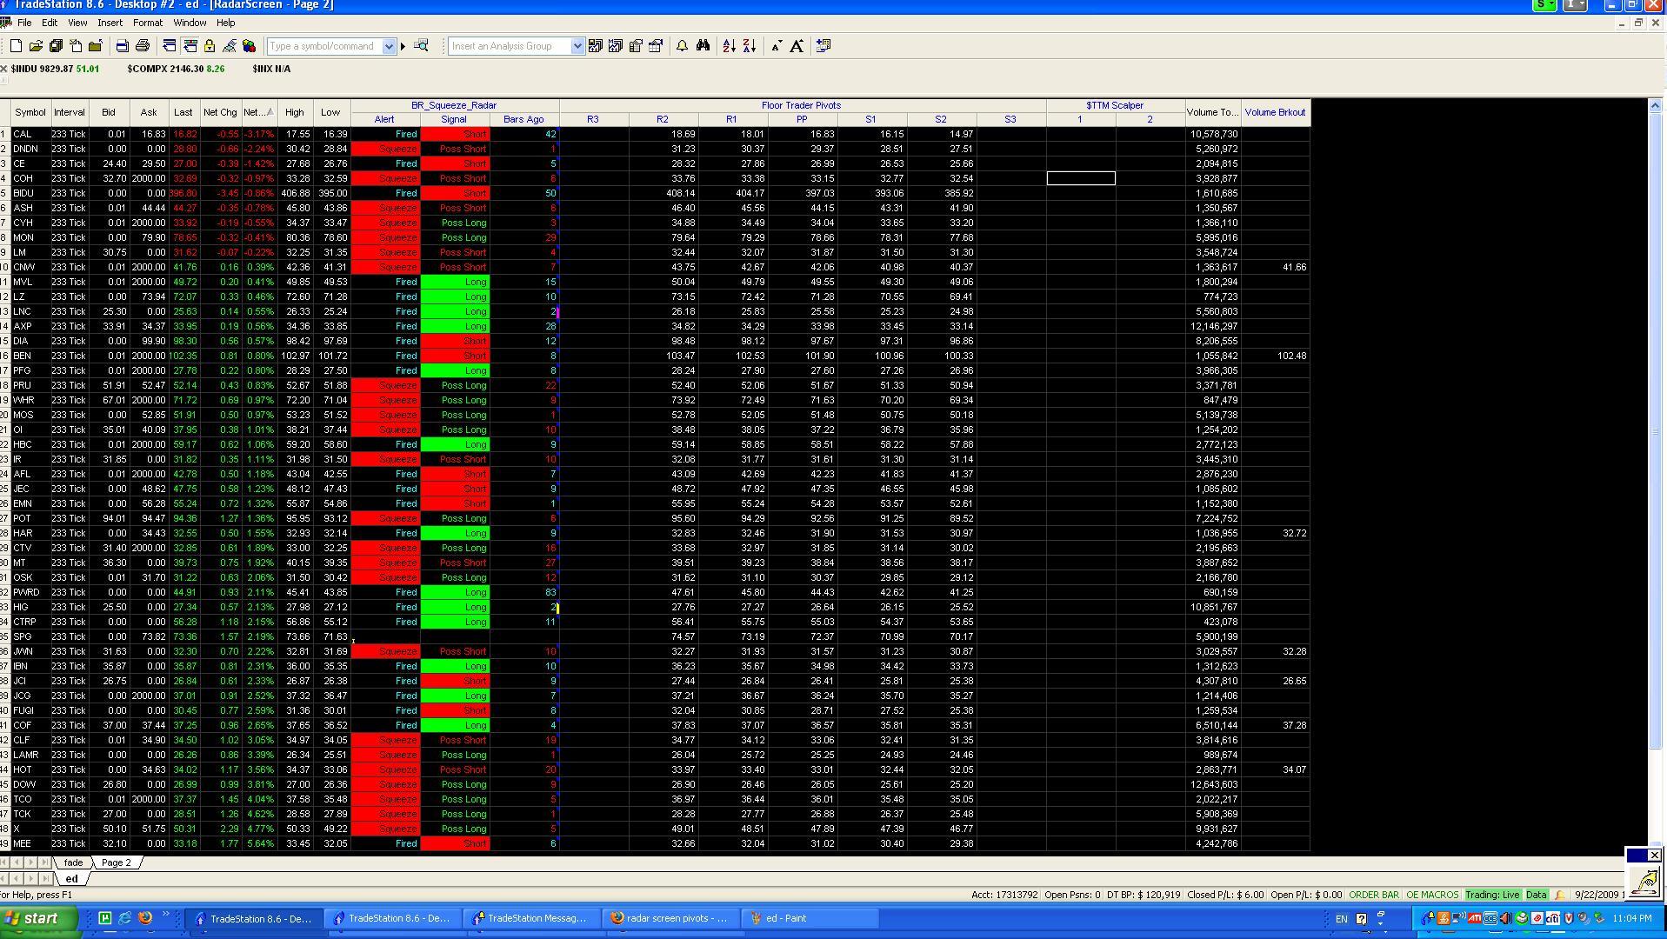
Task: Click the command line go arrow
Action: point(403,46)
